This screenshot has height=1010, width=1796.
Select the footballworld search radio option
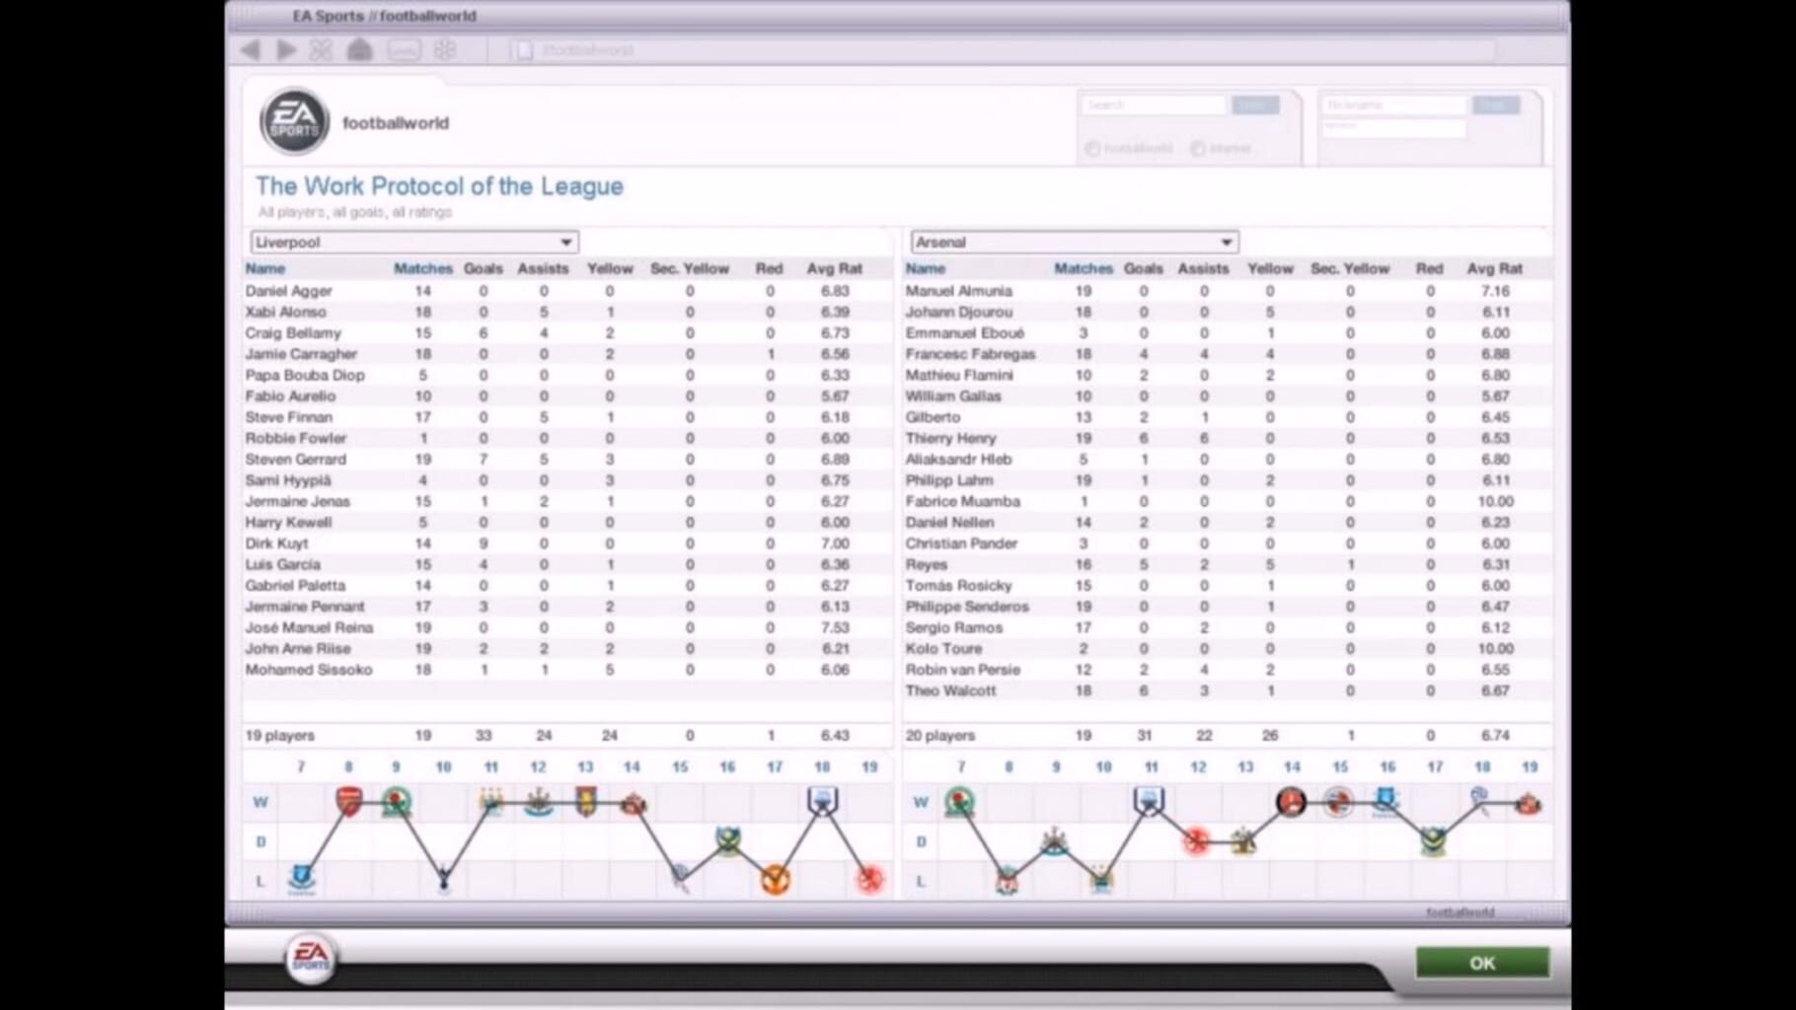[x=1092, y=149]
